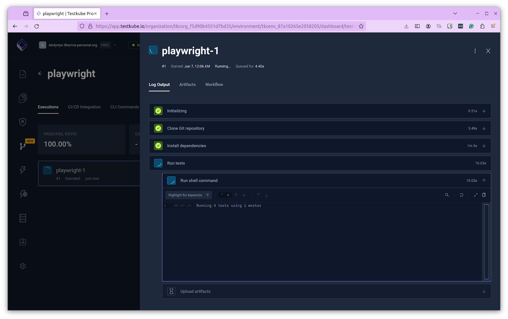508x319 pixels.
Task: Open the browser hamburger menu
Action: pyautogui.click(x=493, y=26)
